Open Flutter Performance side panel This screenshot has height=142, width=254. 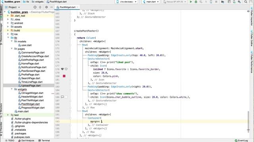pyautogui.click(x=252, y=62)
